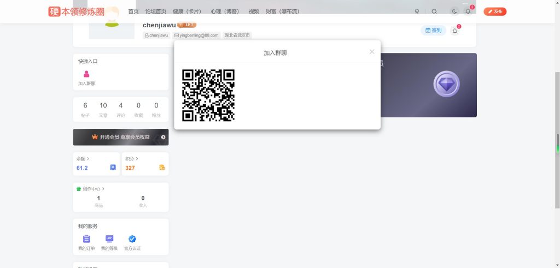Viewport: 560px width, 268px height.
Task: Expand 创作中心 creator center
Action: [x=91, y=189]
